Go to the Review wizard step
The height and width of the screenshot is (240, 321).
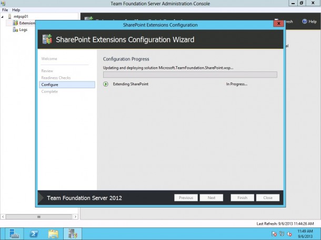coord(47,71)
